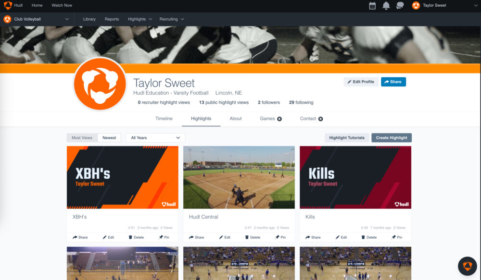Click the Edit Profile button
Image resolution: width=481 pixels, height=280 pixels.
(361, 82)
